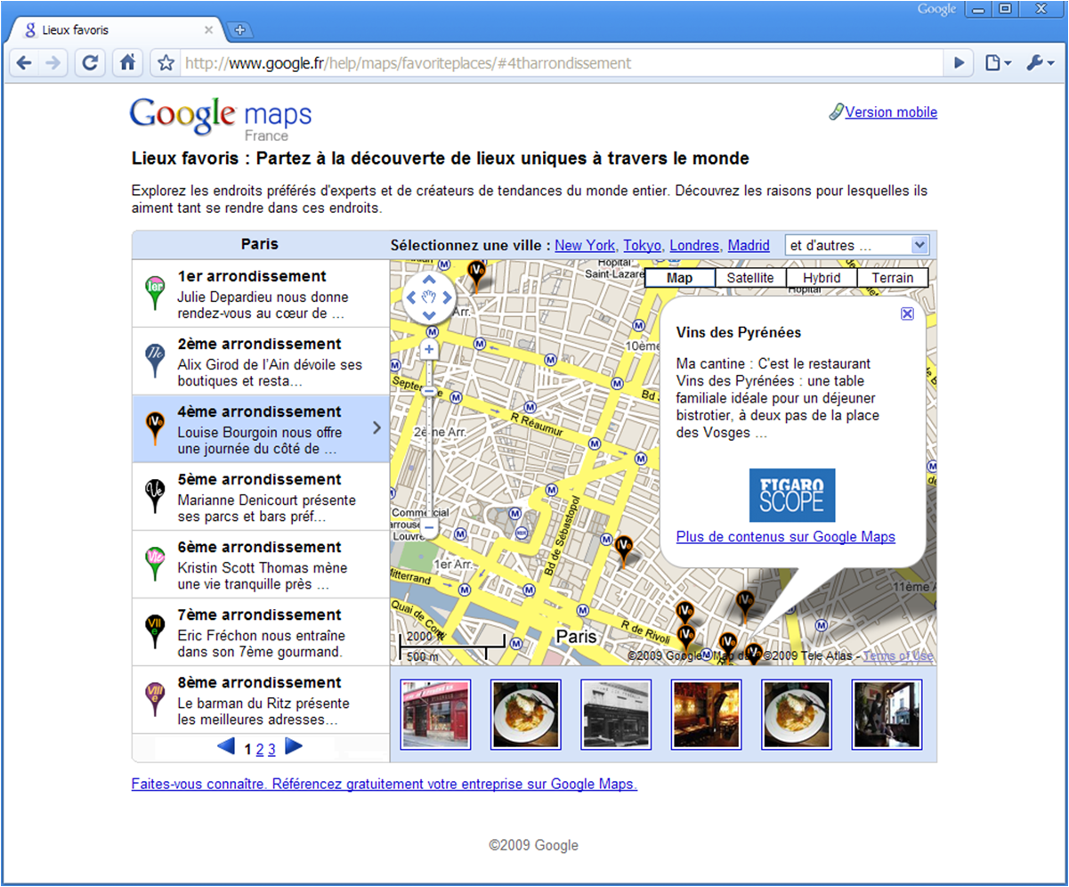The image size is (1069, 887).
Task: Open a new tab with plus button
Action: pyautogui.click(x=239, y=29)
